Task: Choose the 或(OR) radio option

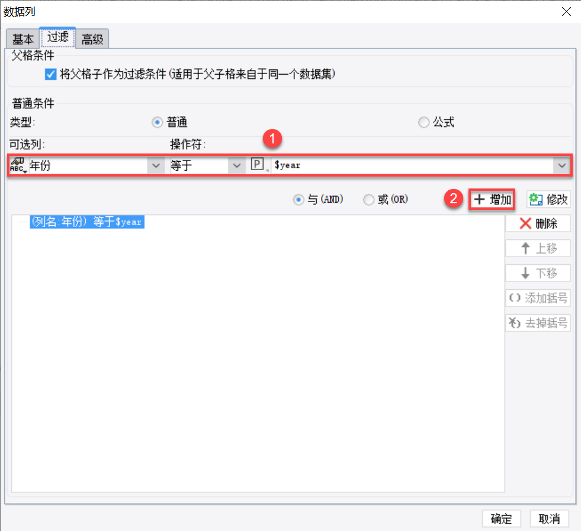Action: pos(368,200)
